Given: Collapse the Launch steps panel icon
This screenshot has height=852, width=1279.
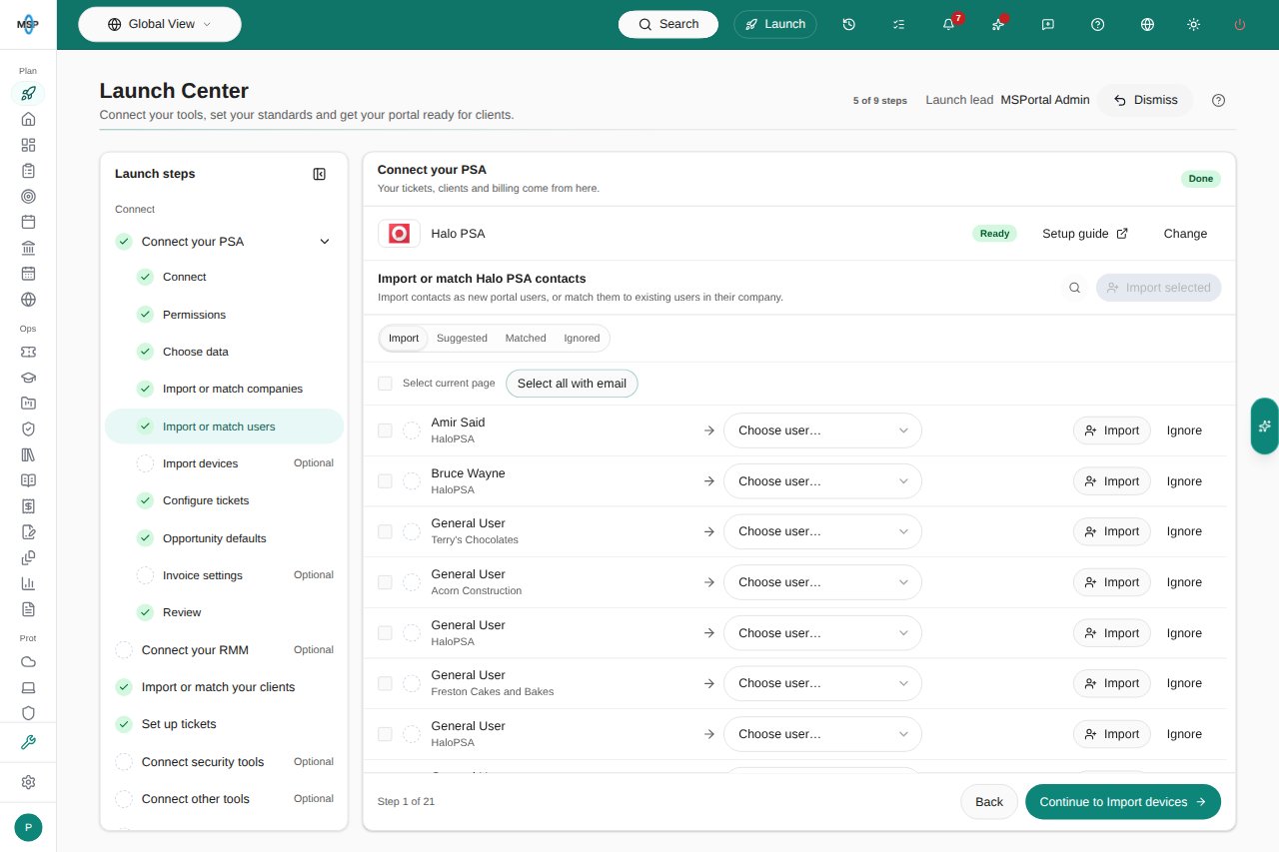Looking at the screenshot, I should 320,174.
